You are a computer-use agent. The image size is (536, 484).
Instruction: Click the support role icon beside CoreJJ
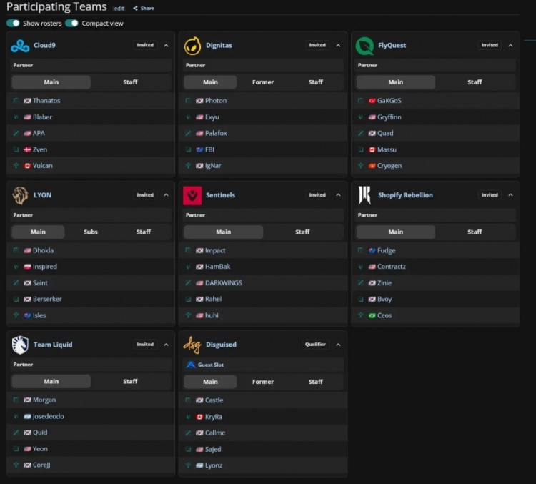16,465
